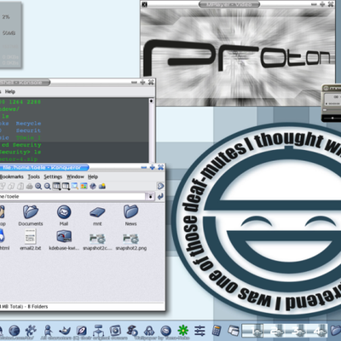Viewport: 341px width, 341px height.
Task: Click the buddy figure icon in the bottom panel
Action: point(48,331)
